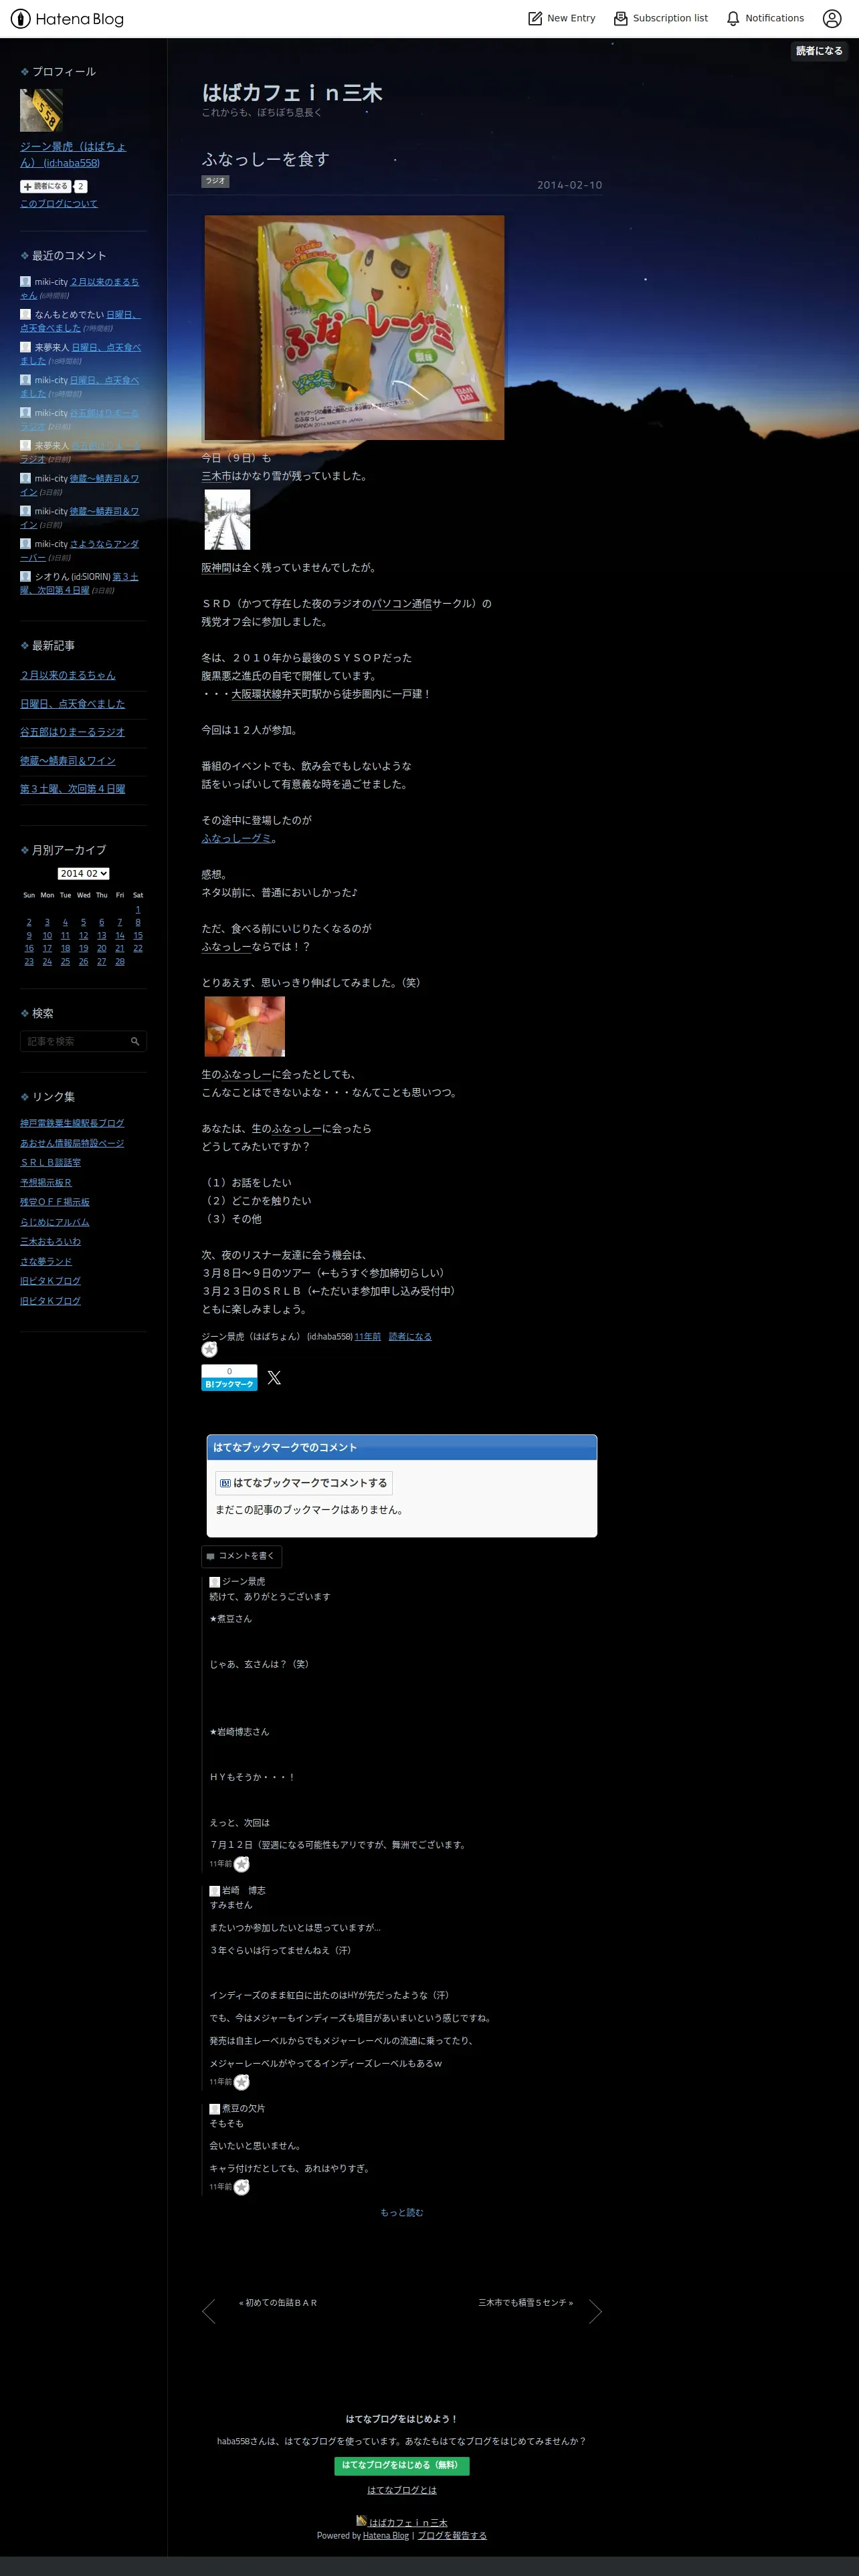Go to next post 三木市でも積雪５センチ
Screen dimensions: 859x2576
(526, 2302)
